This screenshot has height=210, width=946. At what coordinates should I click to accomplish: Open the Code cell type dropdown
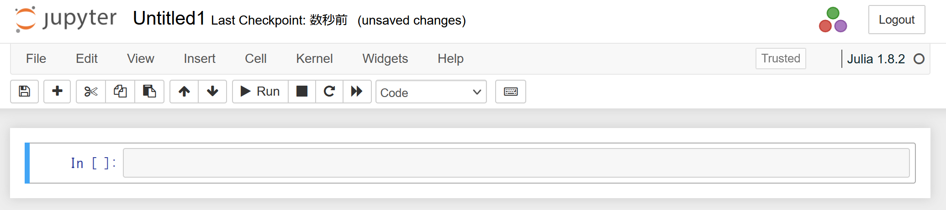click(431, 92)
